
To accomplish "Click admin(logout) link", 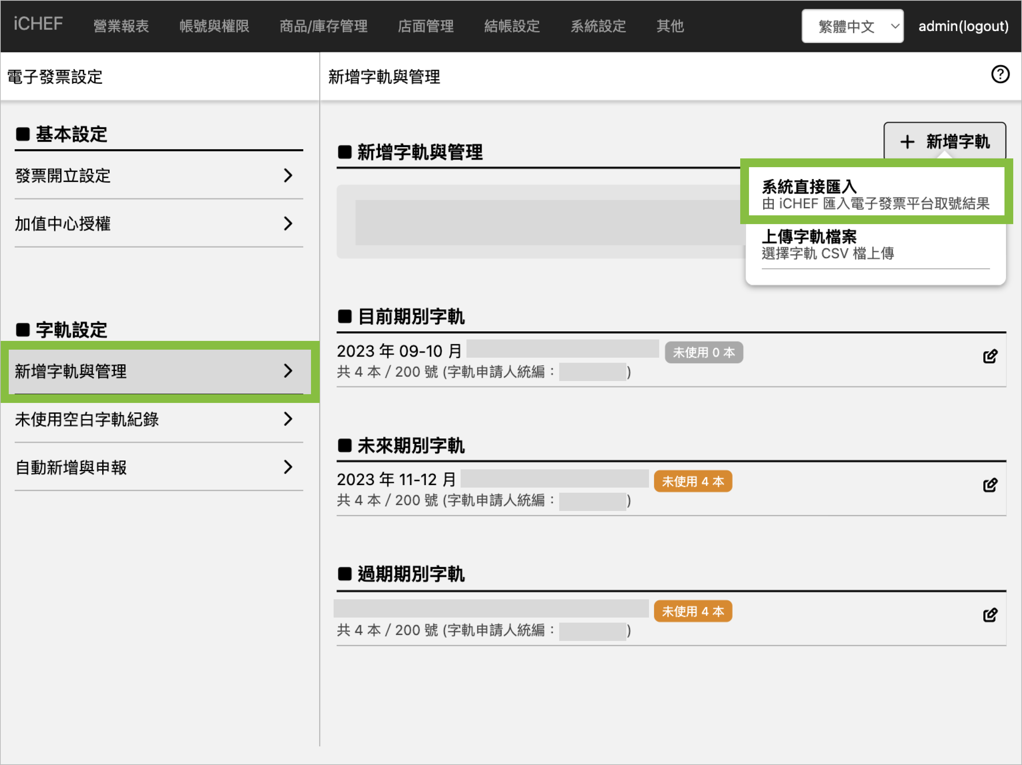I will (x=963, y=26).
